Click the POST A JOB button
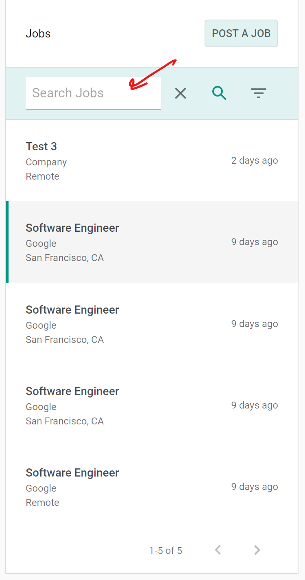 241,33
